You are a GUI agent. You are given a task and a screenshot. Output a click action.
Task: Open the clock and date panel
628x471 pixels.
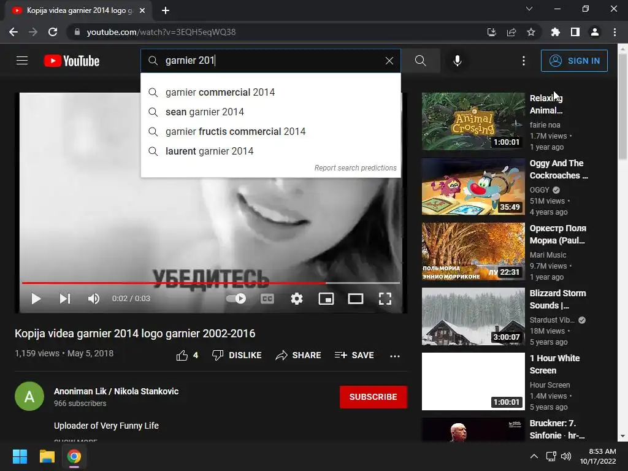(x=597, y=456)
